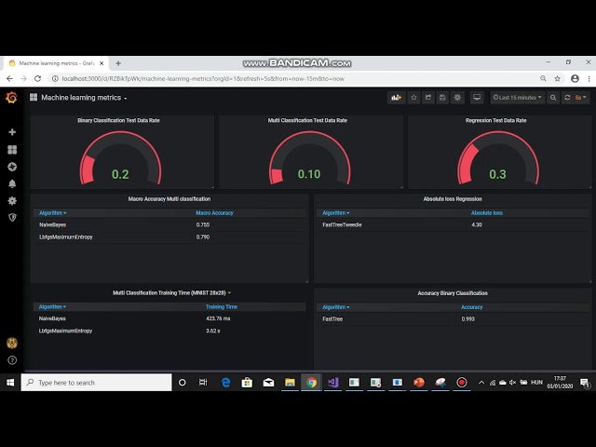Open a new browser tab
Viewport: 596px width, 447px height.
pyautogui.click(x=118, y=63)
